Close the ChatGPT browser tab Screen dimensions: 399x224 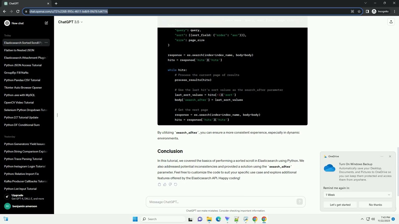click(48, 3)
